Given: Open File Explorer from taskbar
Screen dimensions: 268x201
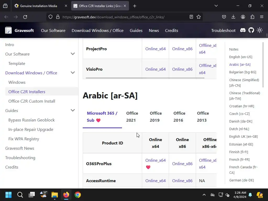Looking at the screenshot, I should 55,195.
